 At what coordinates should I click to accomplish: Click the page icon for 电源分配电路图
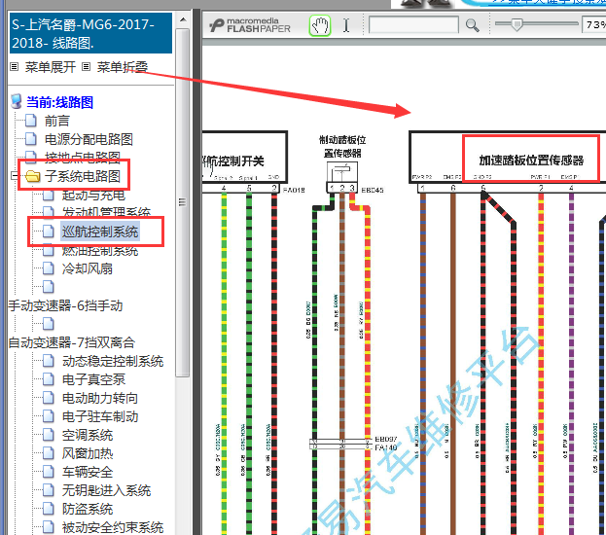(31, 139)
